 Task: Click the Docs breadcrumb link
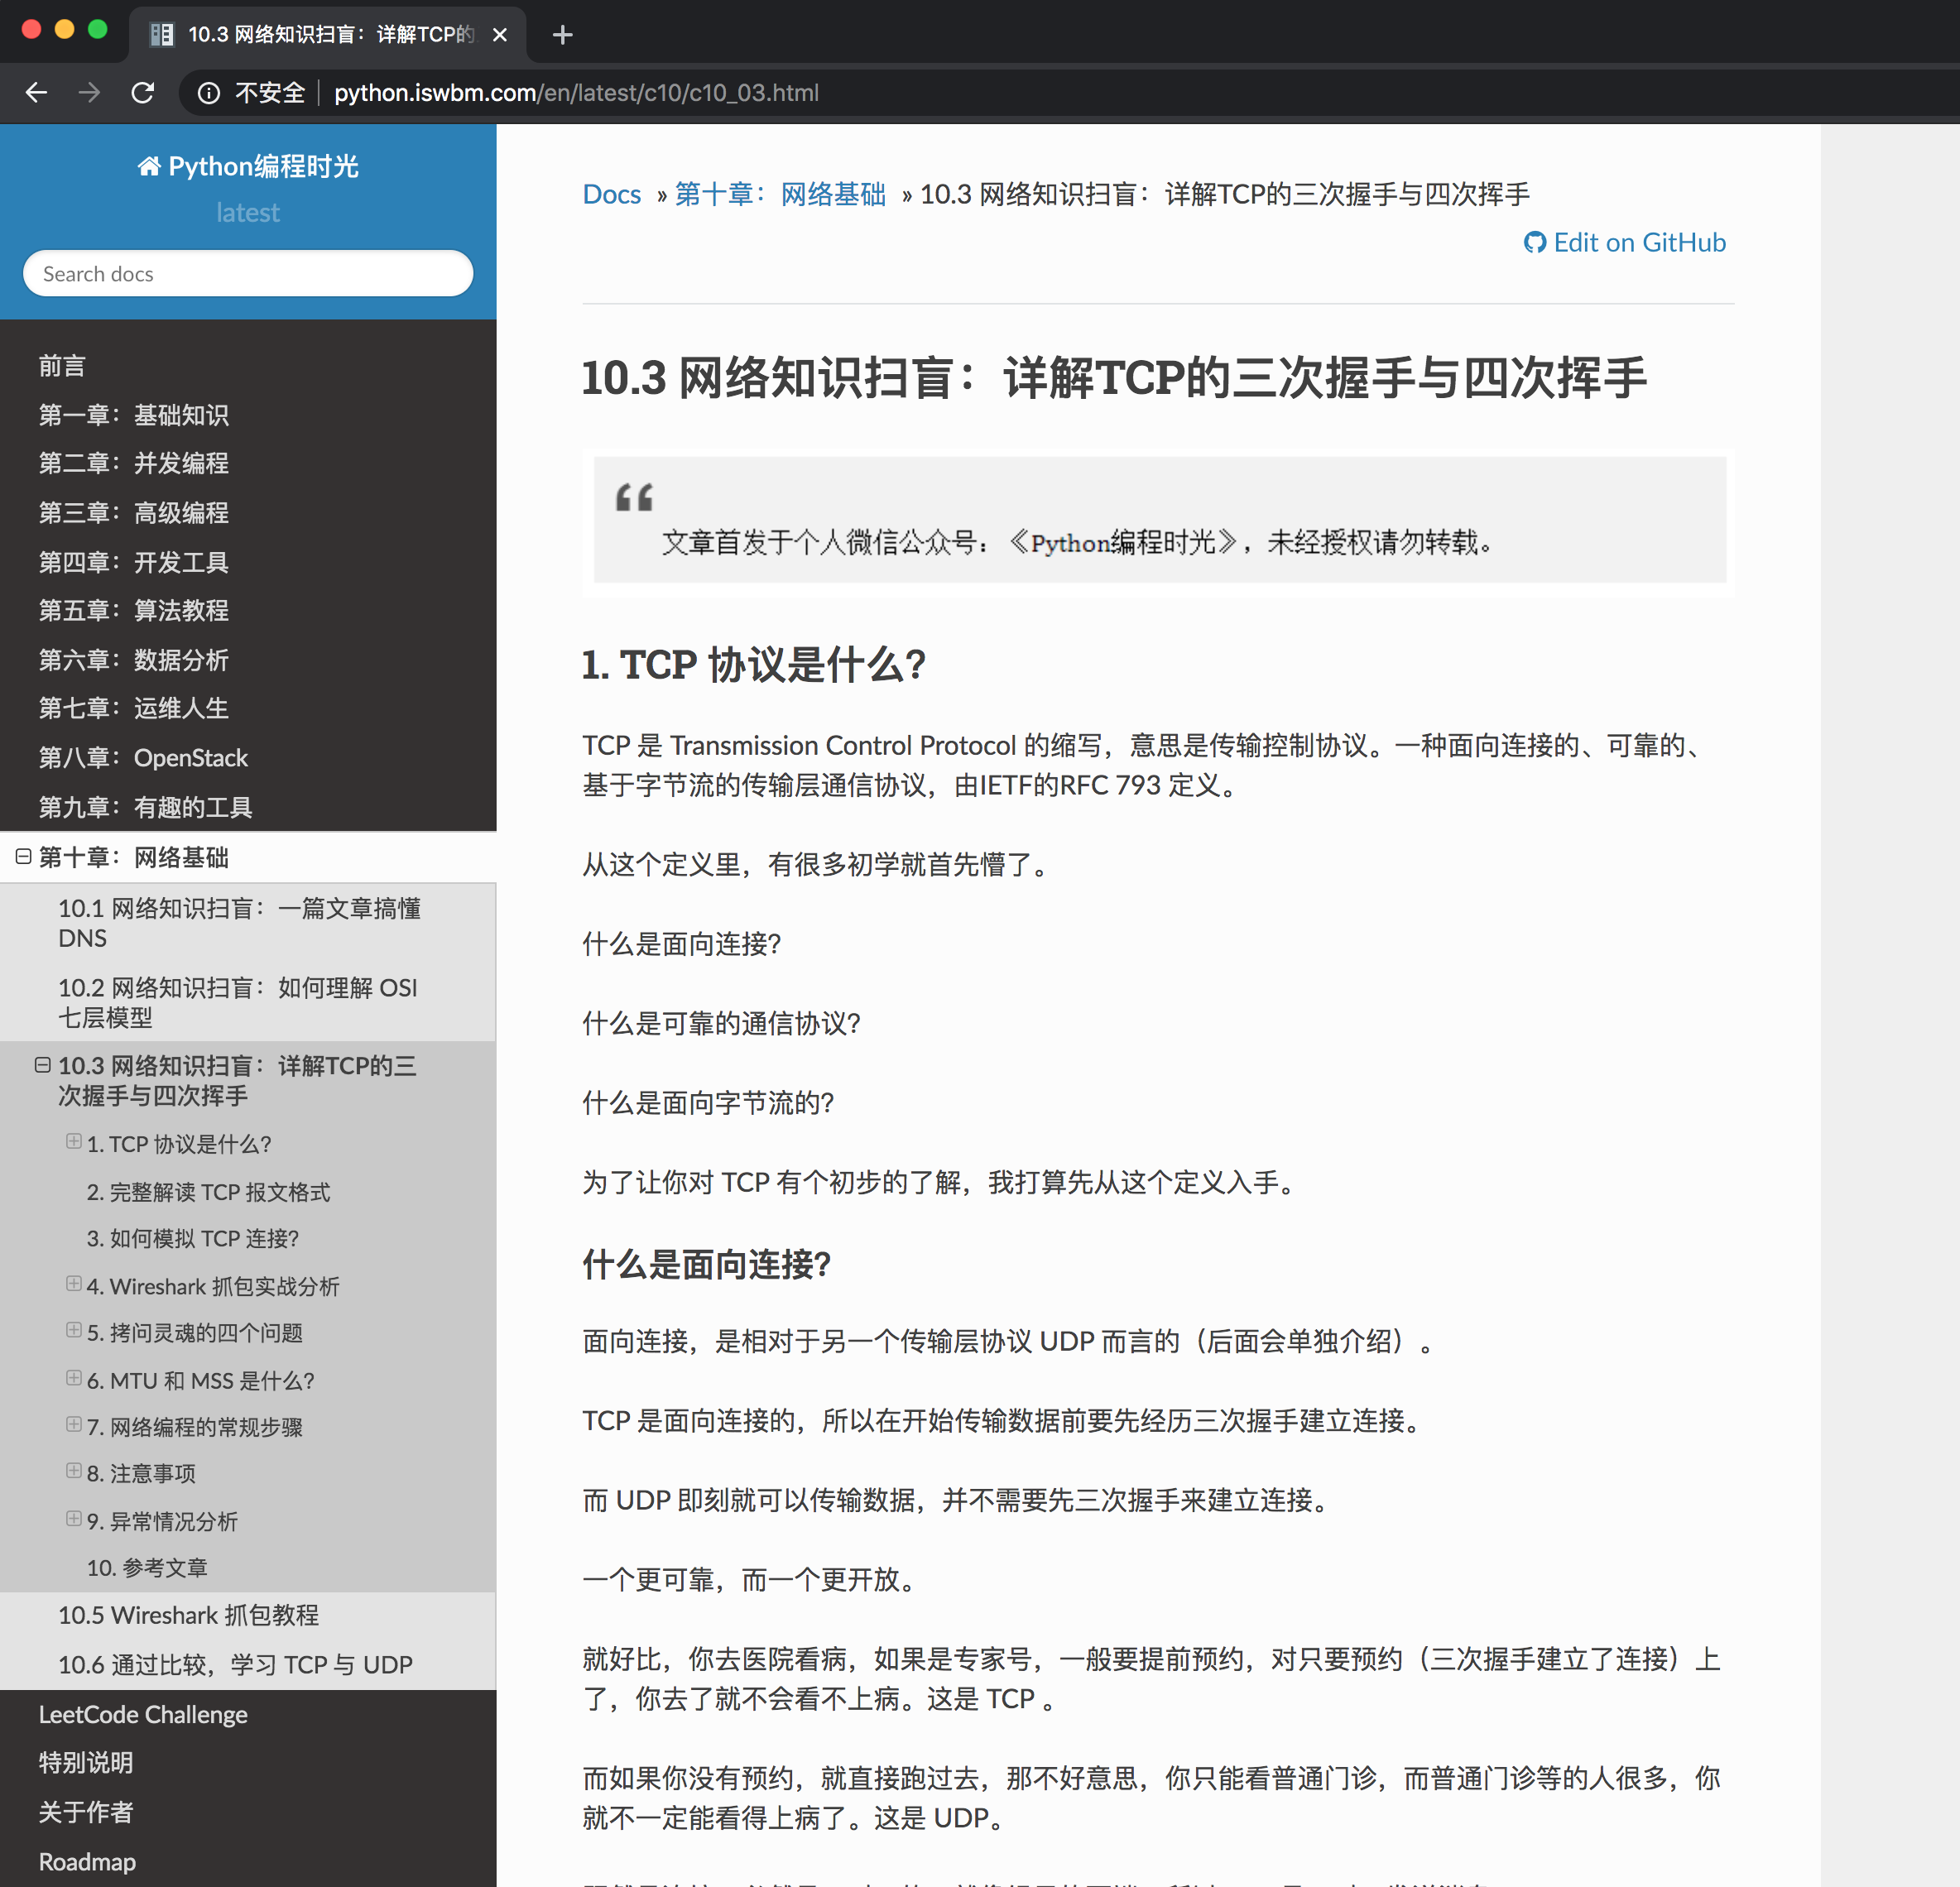611,194
